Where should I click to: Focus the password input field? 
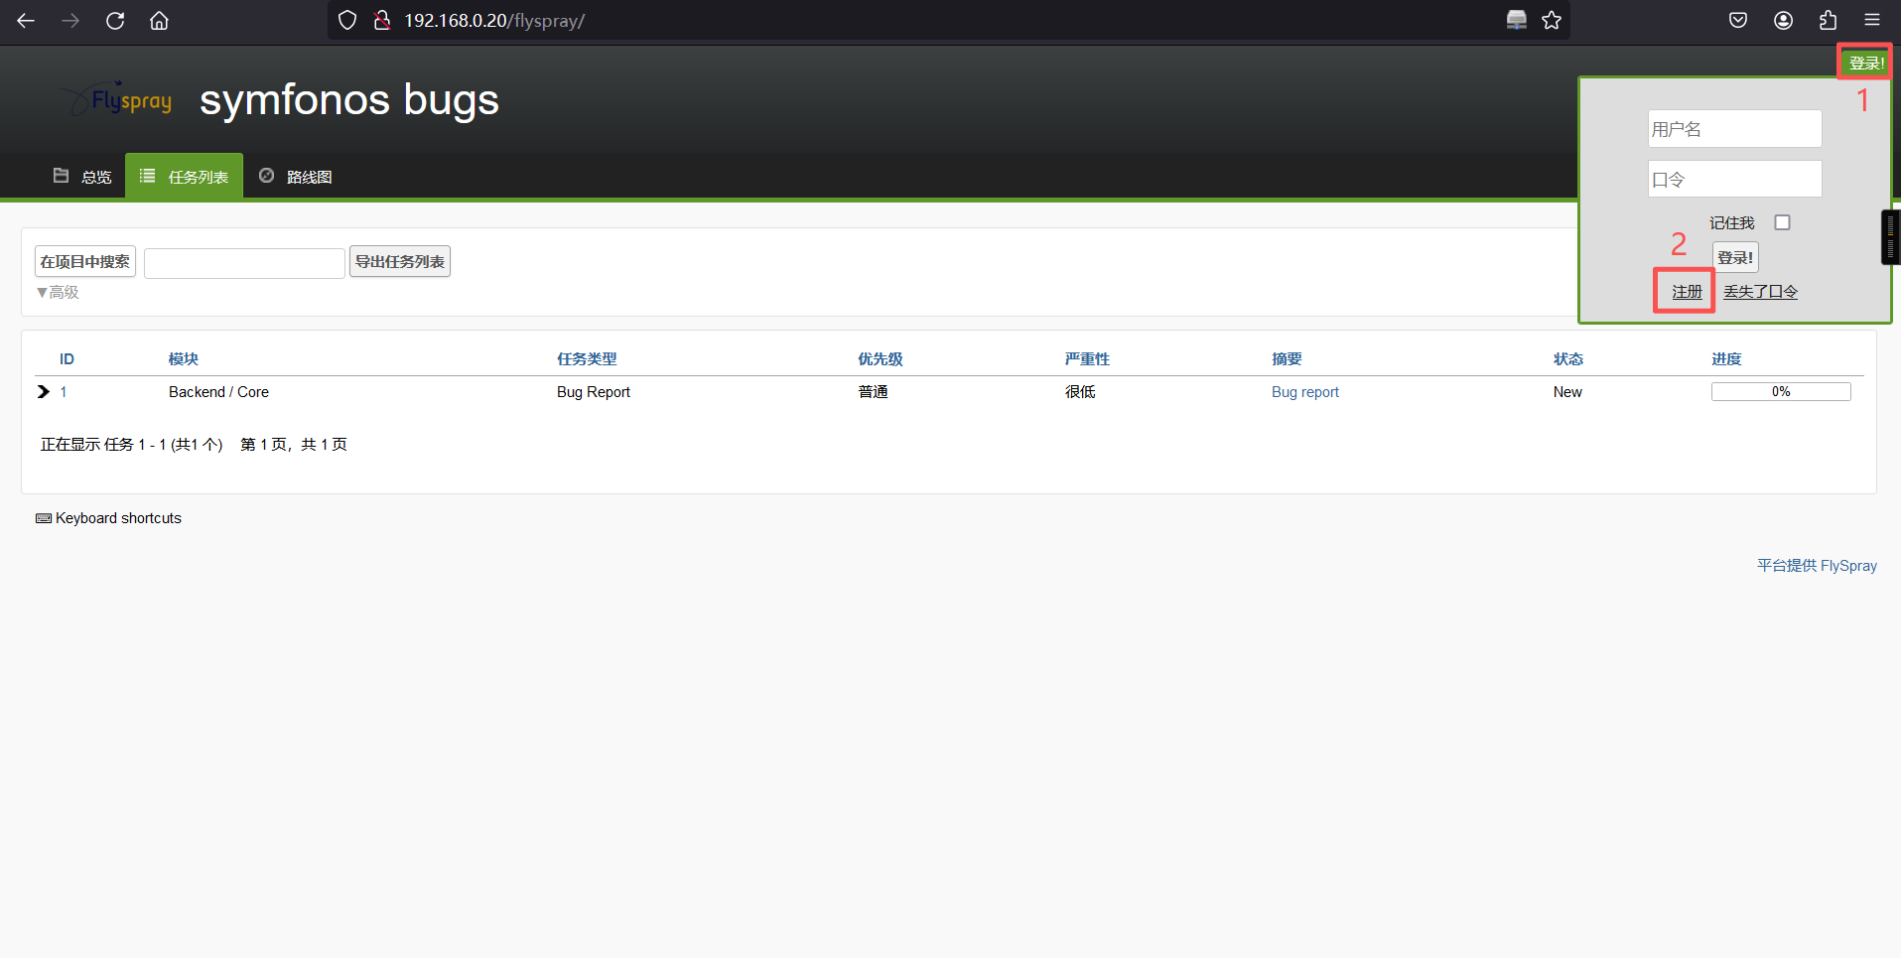point(1734,180)
